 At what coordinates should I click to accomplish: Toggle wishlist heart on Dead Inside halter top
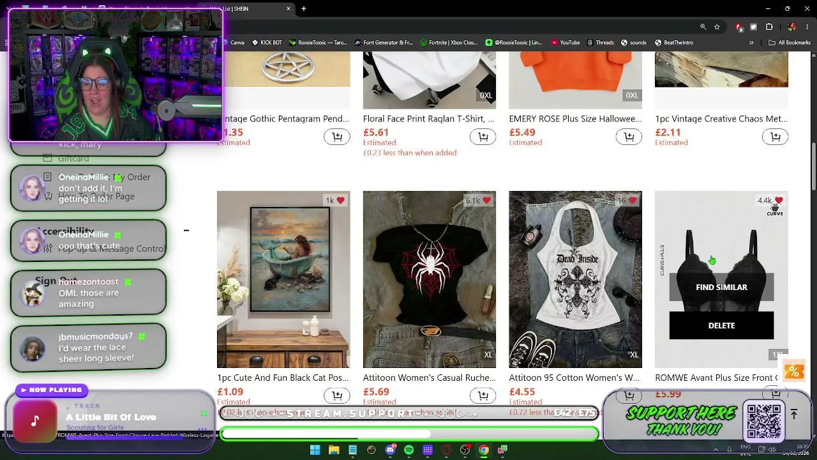633,201
